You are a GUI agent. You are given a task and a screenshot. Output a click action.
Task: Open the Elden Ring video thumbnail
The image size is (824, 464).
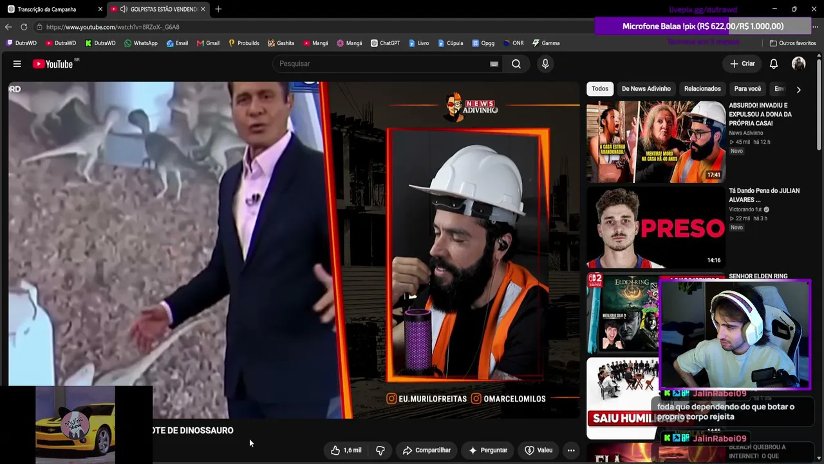click(x=623, y=313)
